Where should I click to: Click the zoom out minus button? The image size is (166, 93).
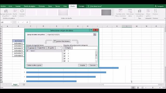coord(146,88)
